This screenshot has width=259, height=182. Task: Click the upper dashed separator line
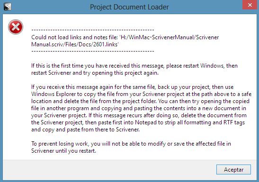tap(93, 30)
